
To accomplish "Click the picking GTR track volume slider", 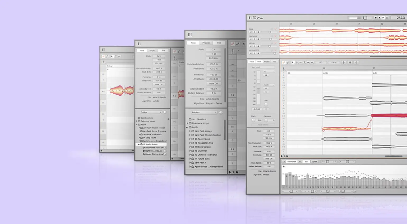I will pyautogui.click(x=275, y=53).
